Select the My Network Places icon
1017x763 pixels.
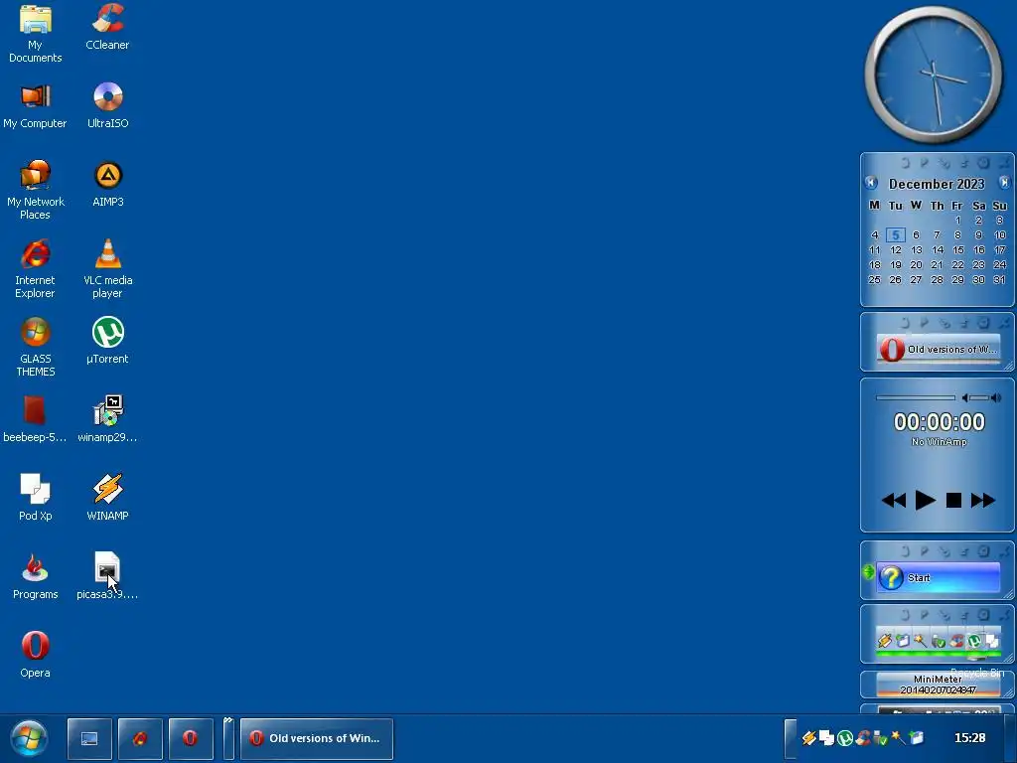(35, 190)
